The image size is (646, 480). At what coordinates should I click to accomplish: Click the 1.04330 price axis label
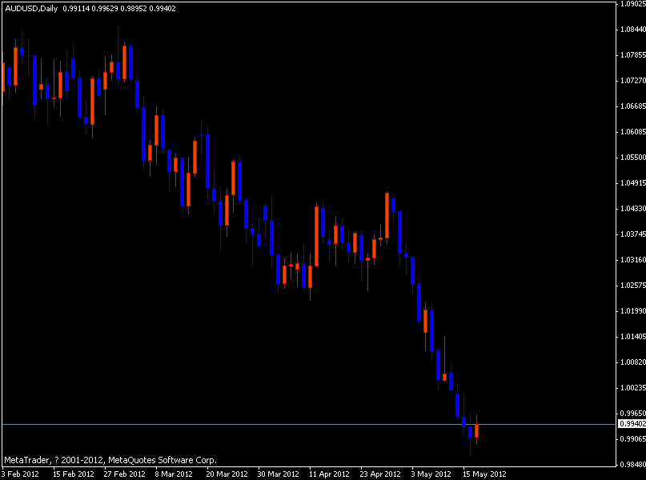pyautogui.click(x=633, y=209)
